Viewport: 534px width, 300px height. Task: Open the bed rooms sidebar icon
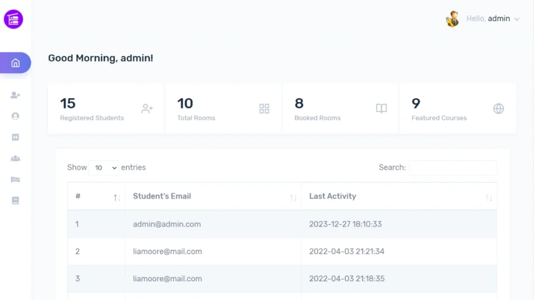(x=15, y=180)
